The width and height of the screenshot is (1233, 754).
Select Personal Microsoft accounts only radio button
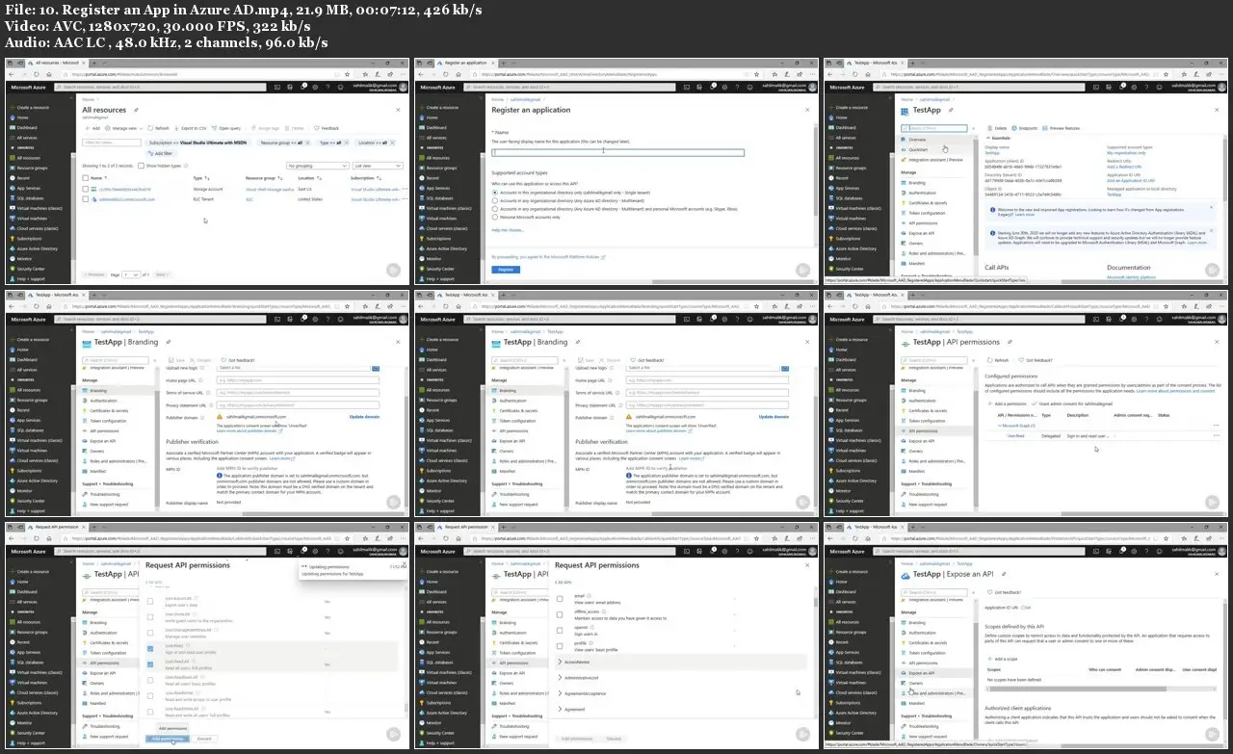pos(495,216)
